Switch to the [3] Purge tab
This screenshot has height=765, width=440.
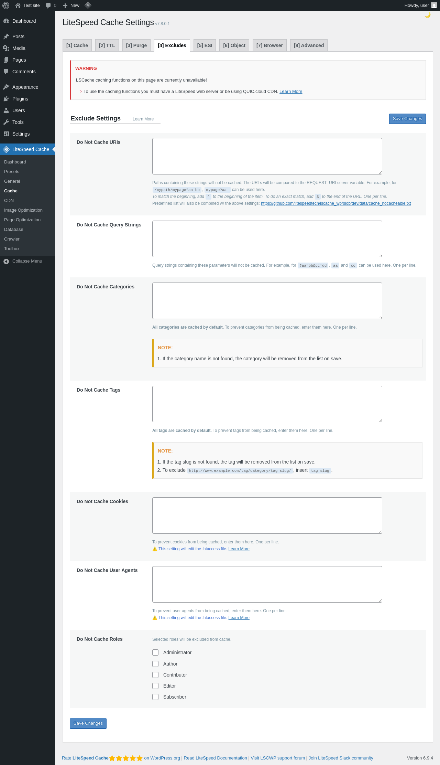tap(136, 45)
